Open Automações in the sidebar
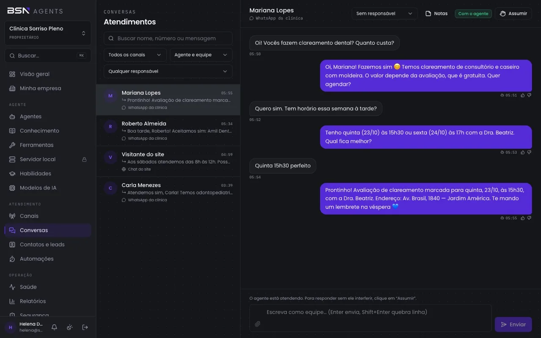Screen dimensions: 541x338 (48, 259)
